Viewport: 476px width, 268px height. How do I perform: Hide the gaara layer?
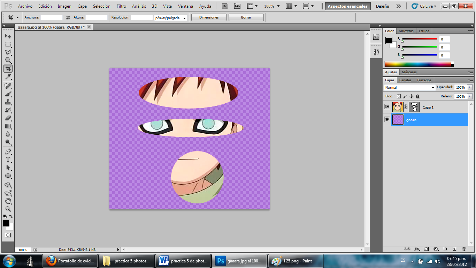point(387,119)
